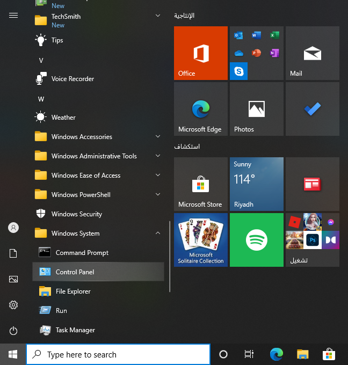Open File Explorer from the taskbar

pos(302,354)
